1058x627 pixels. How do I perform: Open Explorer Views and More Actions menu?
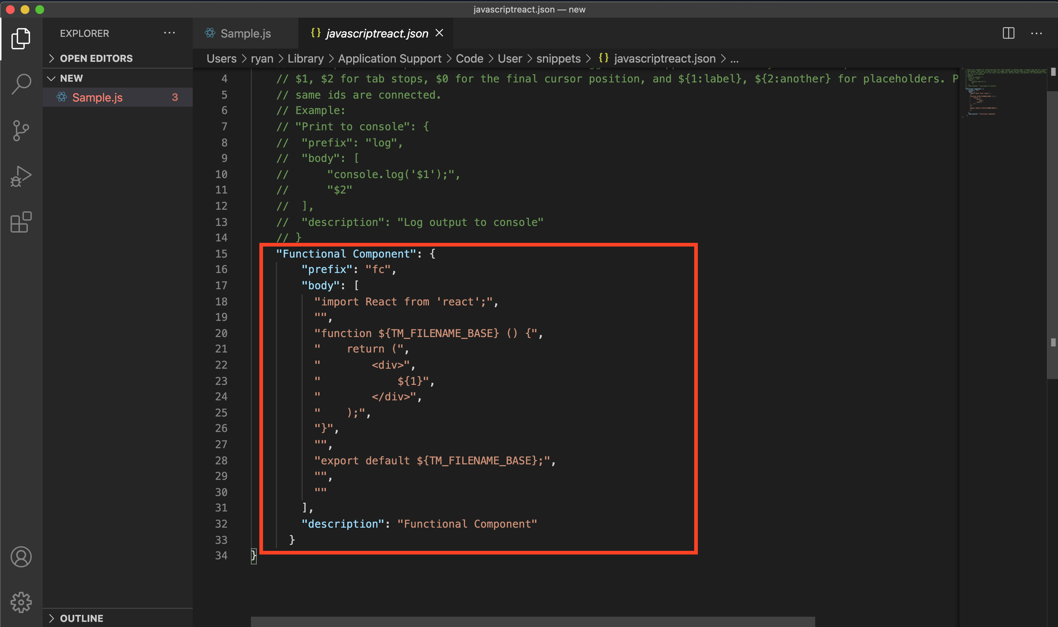(x=169, y=33)
